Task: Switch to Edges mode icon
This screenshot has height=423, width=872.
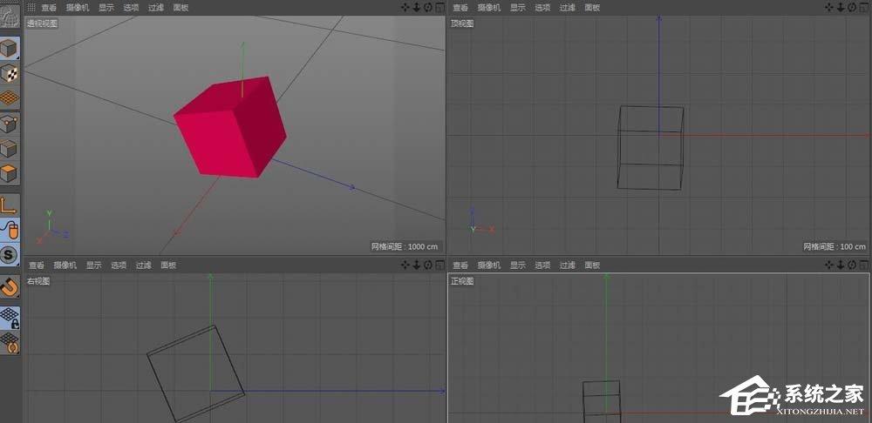Action: coord(10,148)
